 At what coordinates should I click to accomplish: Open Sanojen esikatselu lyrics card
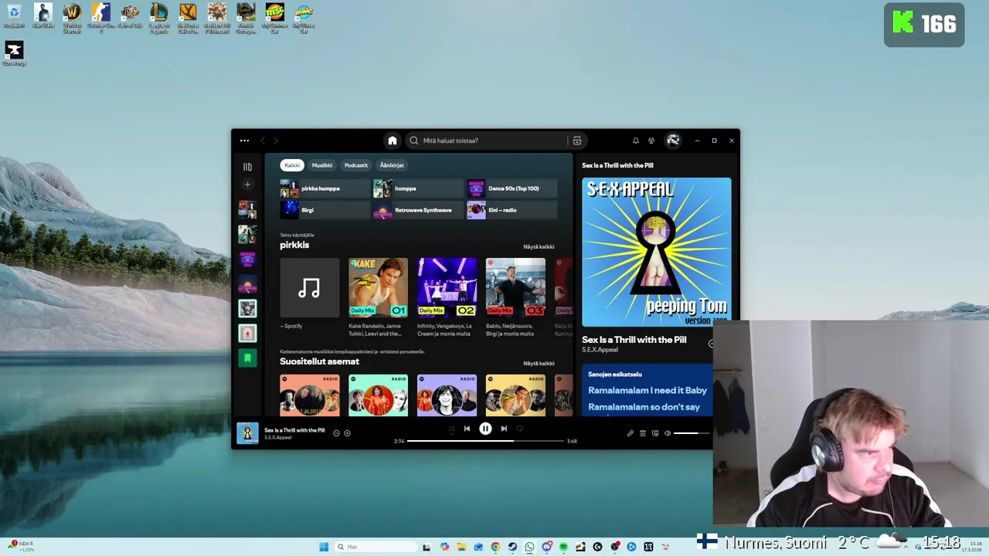click(x=647, y=390)
